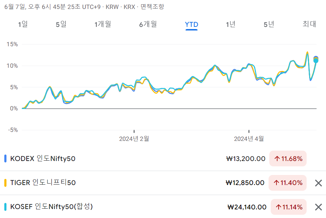The image size is (326, 218).
Task: Open the 면책조항 disclaimer link
Action: [x=152, y=7]
